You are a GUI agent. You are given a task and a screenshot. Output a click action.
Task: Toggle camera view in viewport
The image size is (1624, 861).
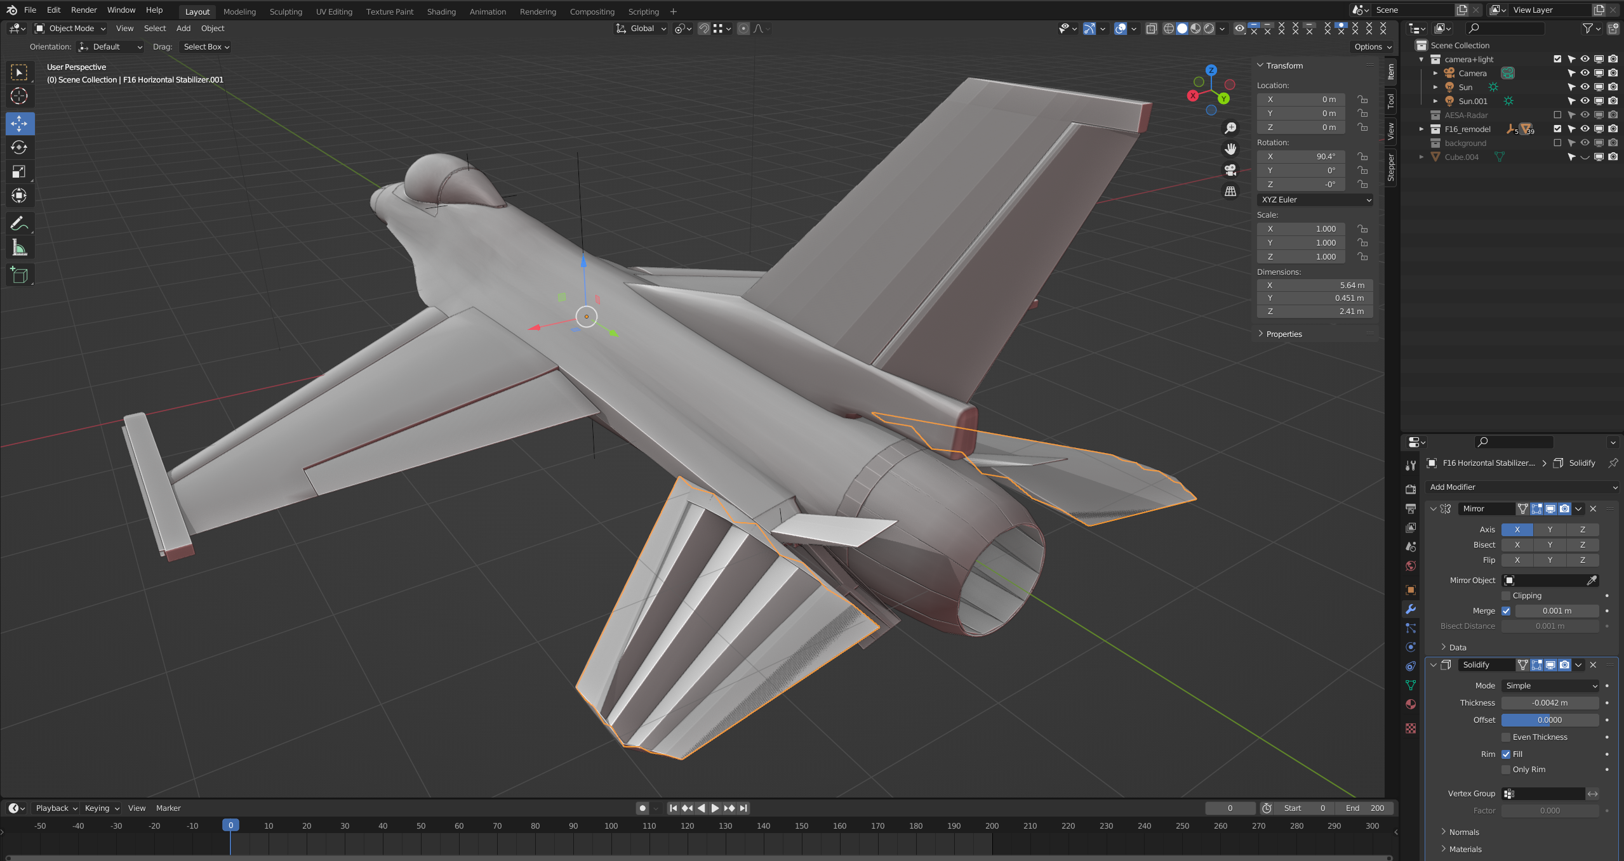[1230, 170]
